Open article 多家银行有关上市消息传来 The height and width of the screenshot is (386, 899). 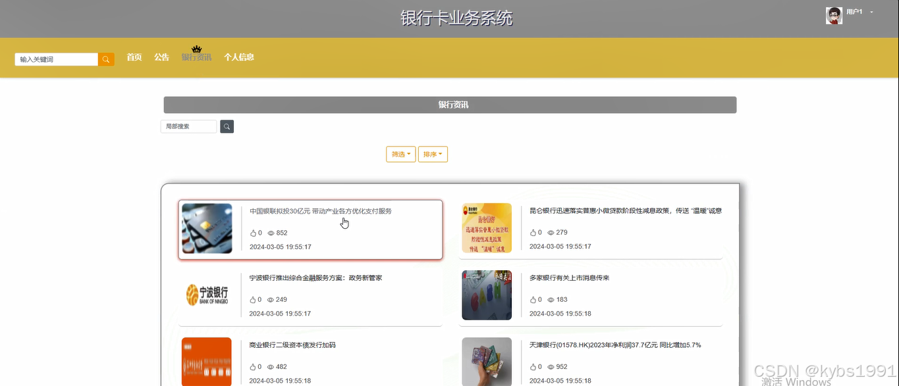tap(570, 277)
